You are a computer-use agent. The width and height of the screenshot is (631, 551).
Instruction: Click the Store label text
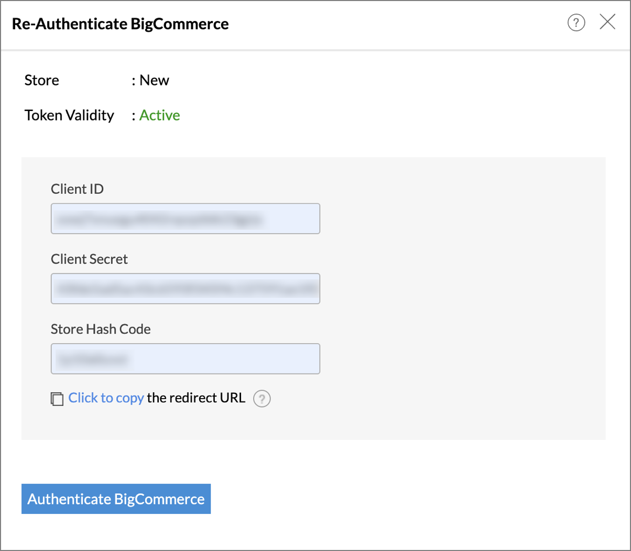pyautogui.click(x=42, y=81)
